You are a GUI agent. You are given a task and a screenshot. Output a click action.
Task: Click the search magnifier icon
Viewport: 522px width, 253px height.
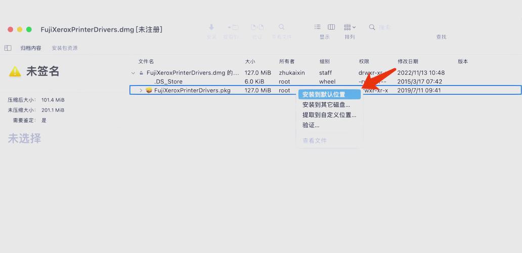point(372,27)
